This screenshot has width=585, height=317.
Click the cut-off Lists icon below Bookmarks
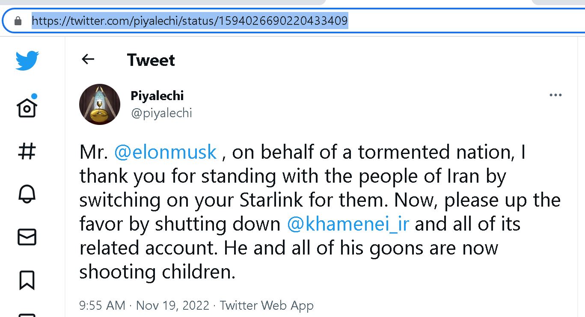pos(27,315)
